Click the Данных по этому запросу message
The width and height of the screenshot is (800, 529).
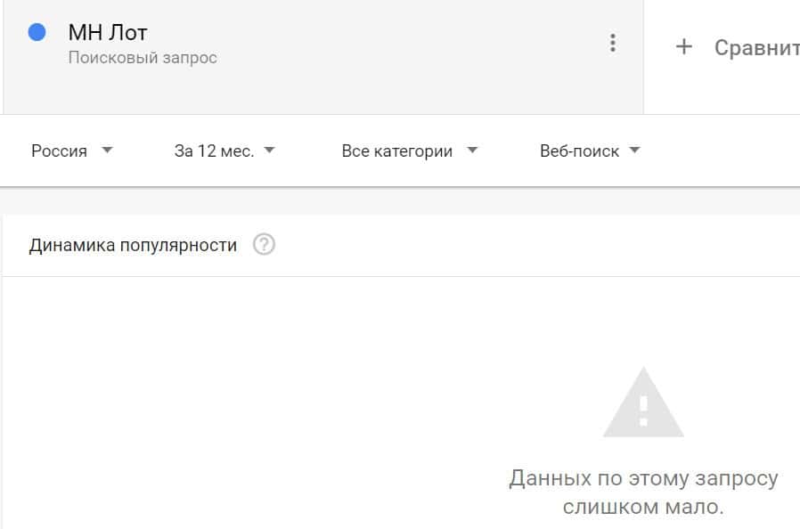click(643, 478)
